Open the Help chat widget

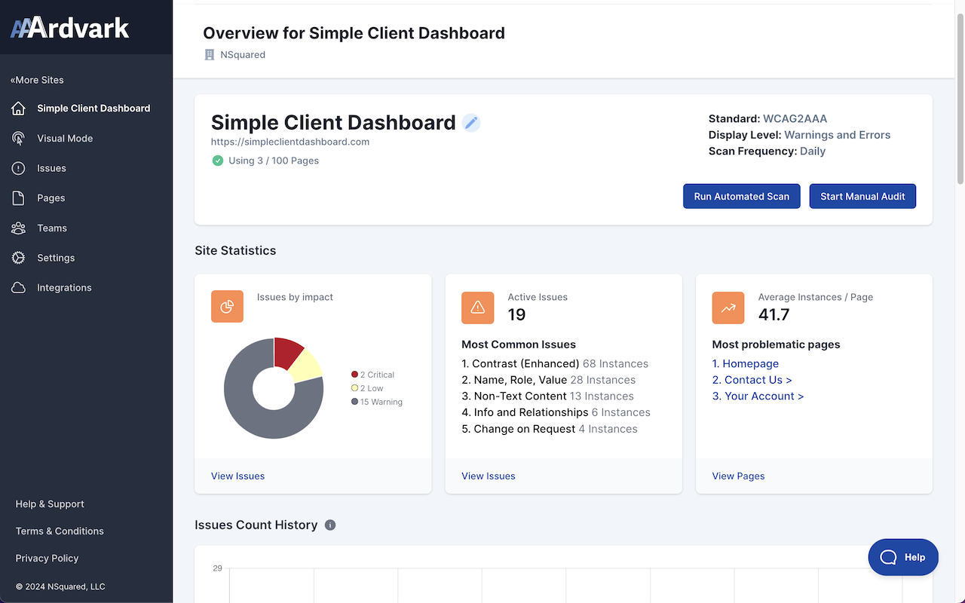pos(903,557)
